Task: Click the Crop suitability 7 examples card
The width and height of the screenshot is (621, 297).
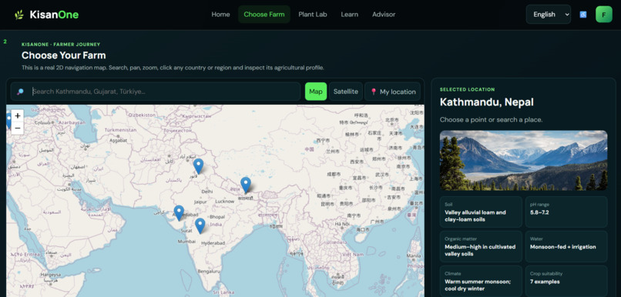Action: 566,281
